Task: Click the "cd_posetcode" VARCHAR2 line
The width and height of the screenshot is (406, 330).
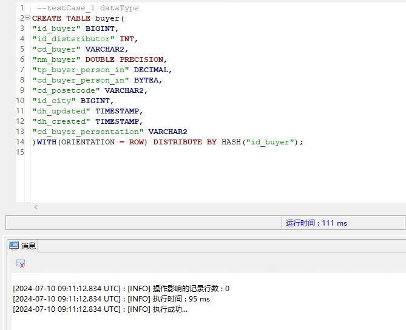Action: [x=90, y=90]
